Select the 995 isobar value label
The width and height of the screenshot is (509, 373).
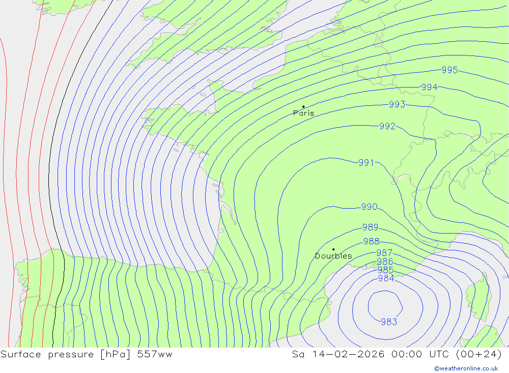(449, 70)
